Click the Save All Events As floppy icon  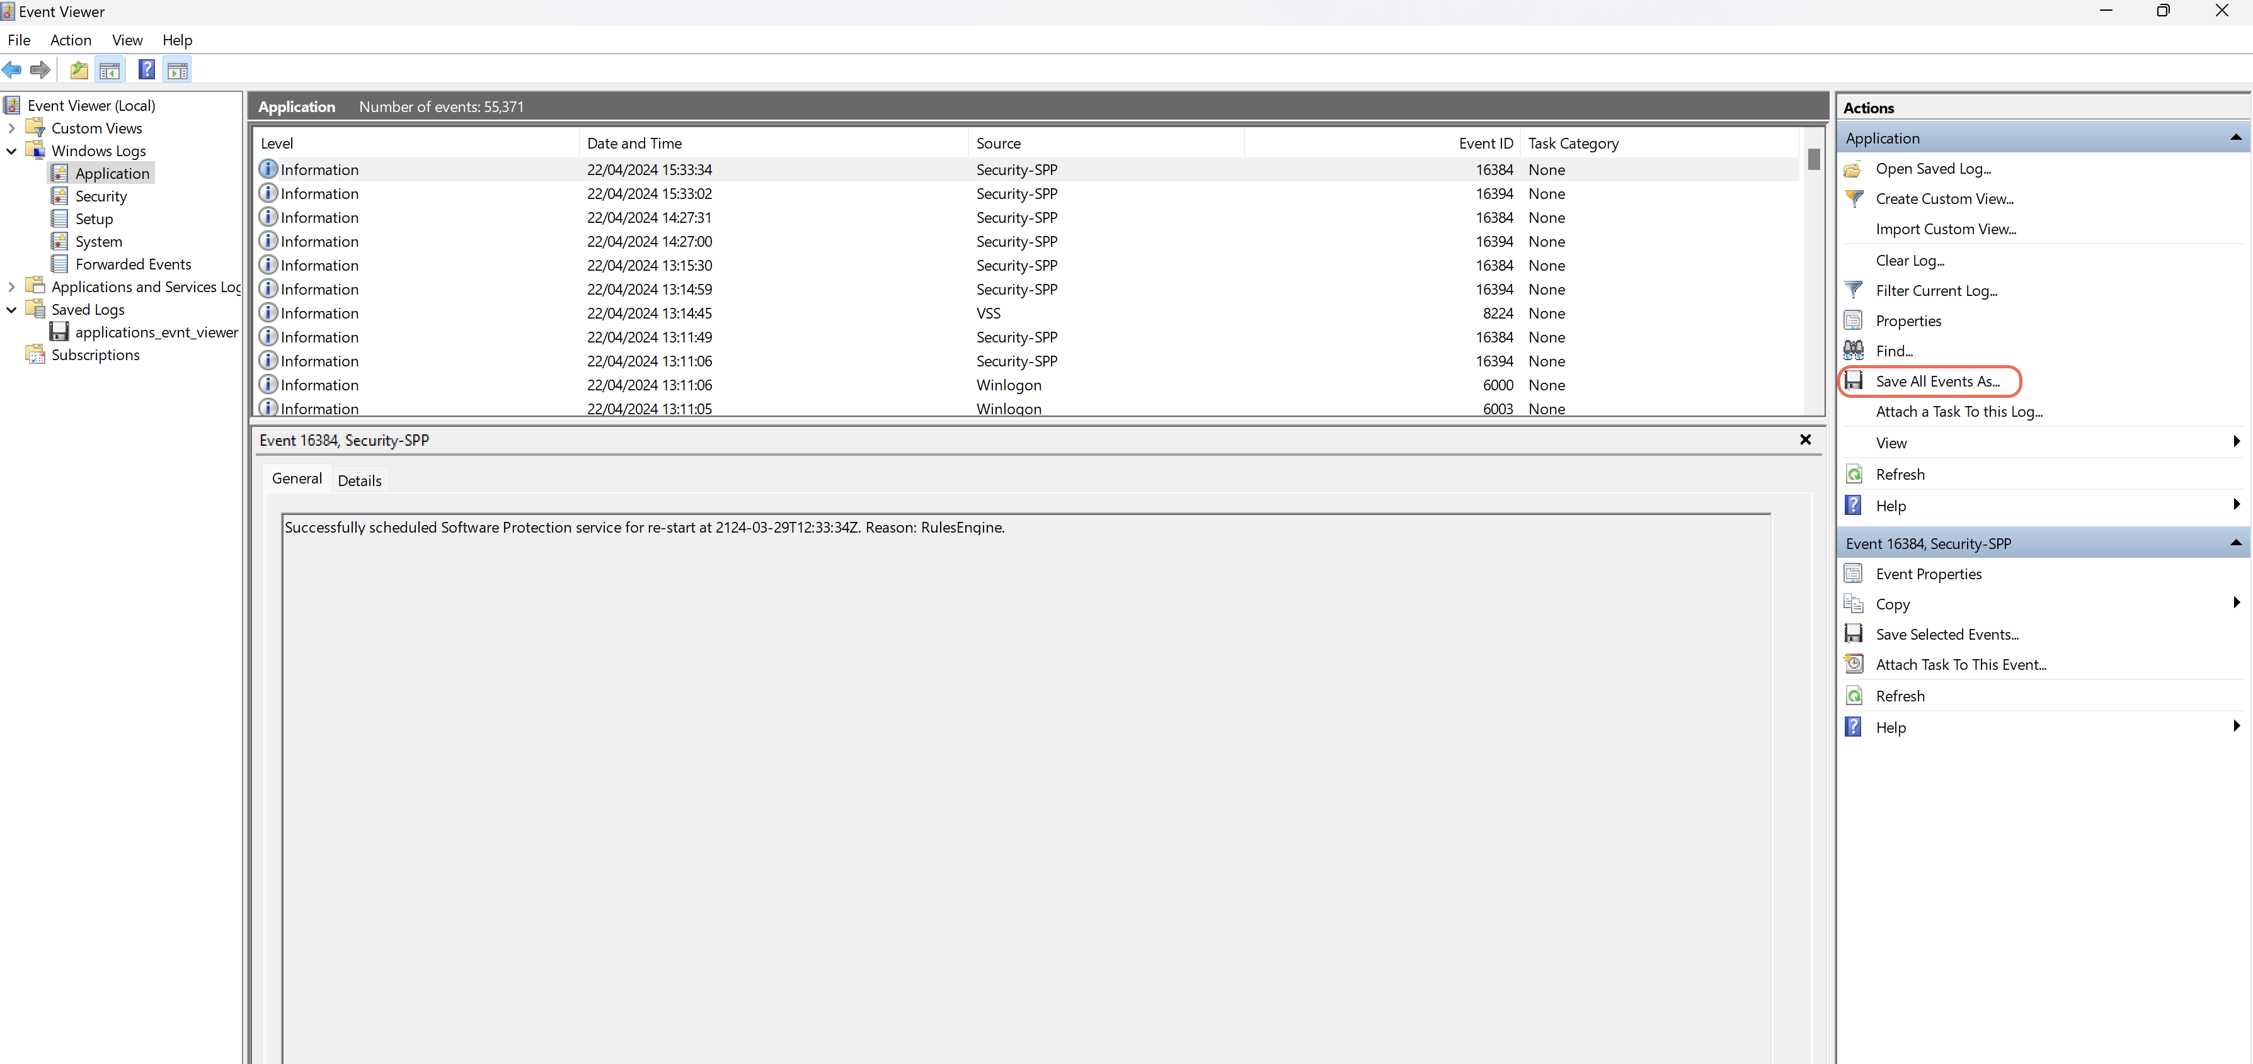coord(1854,380)
